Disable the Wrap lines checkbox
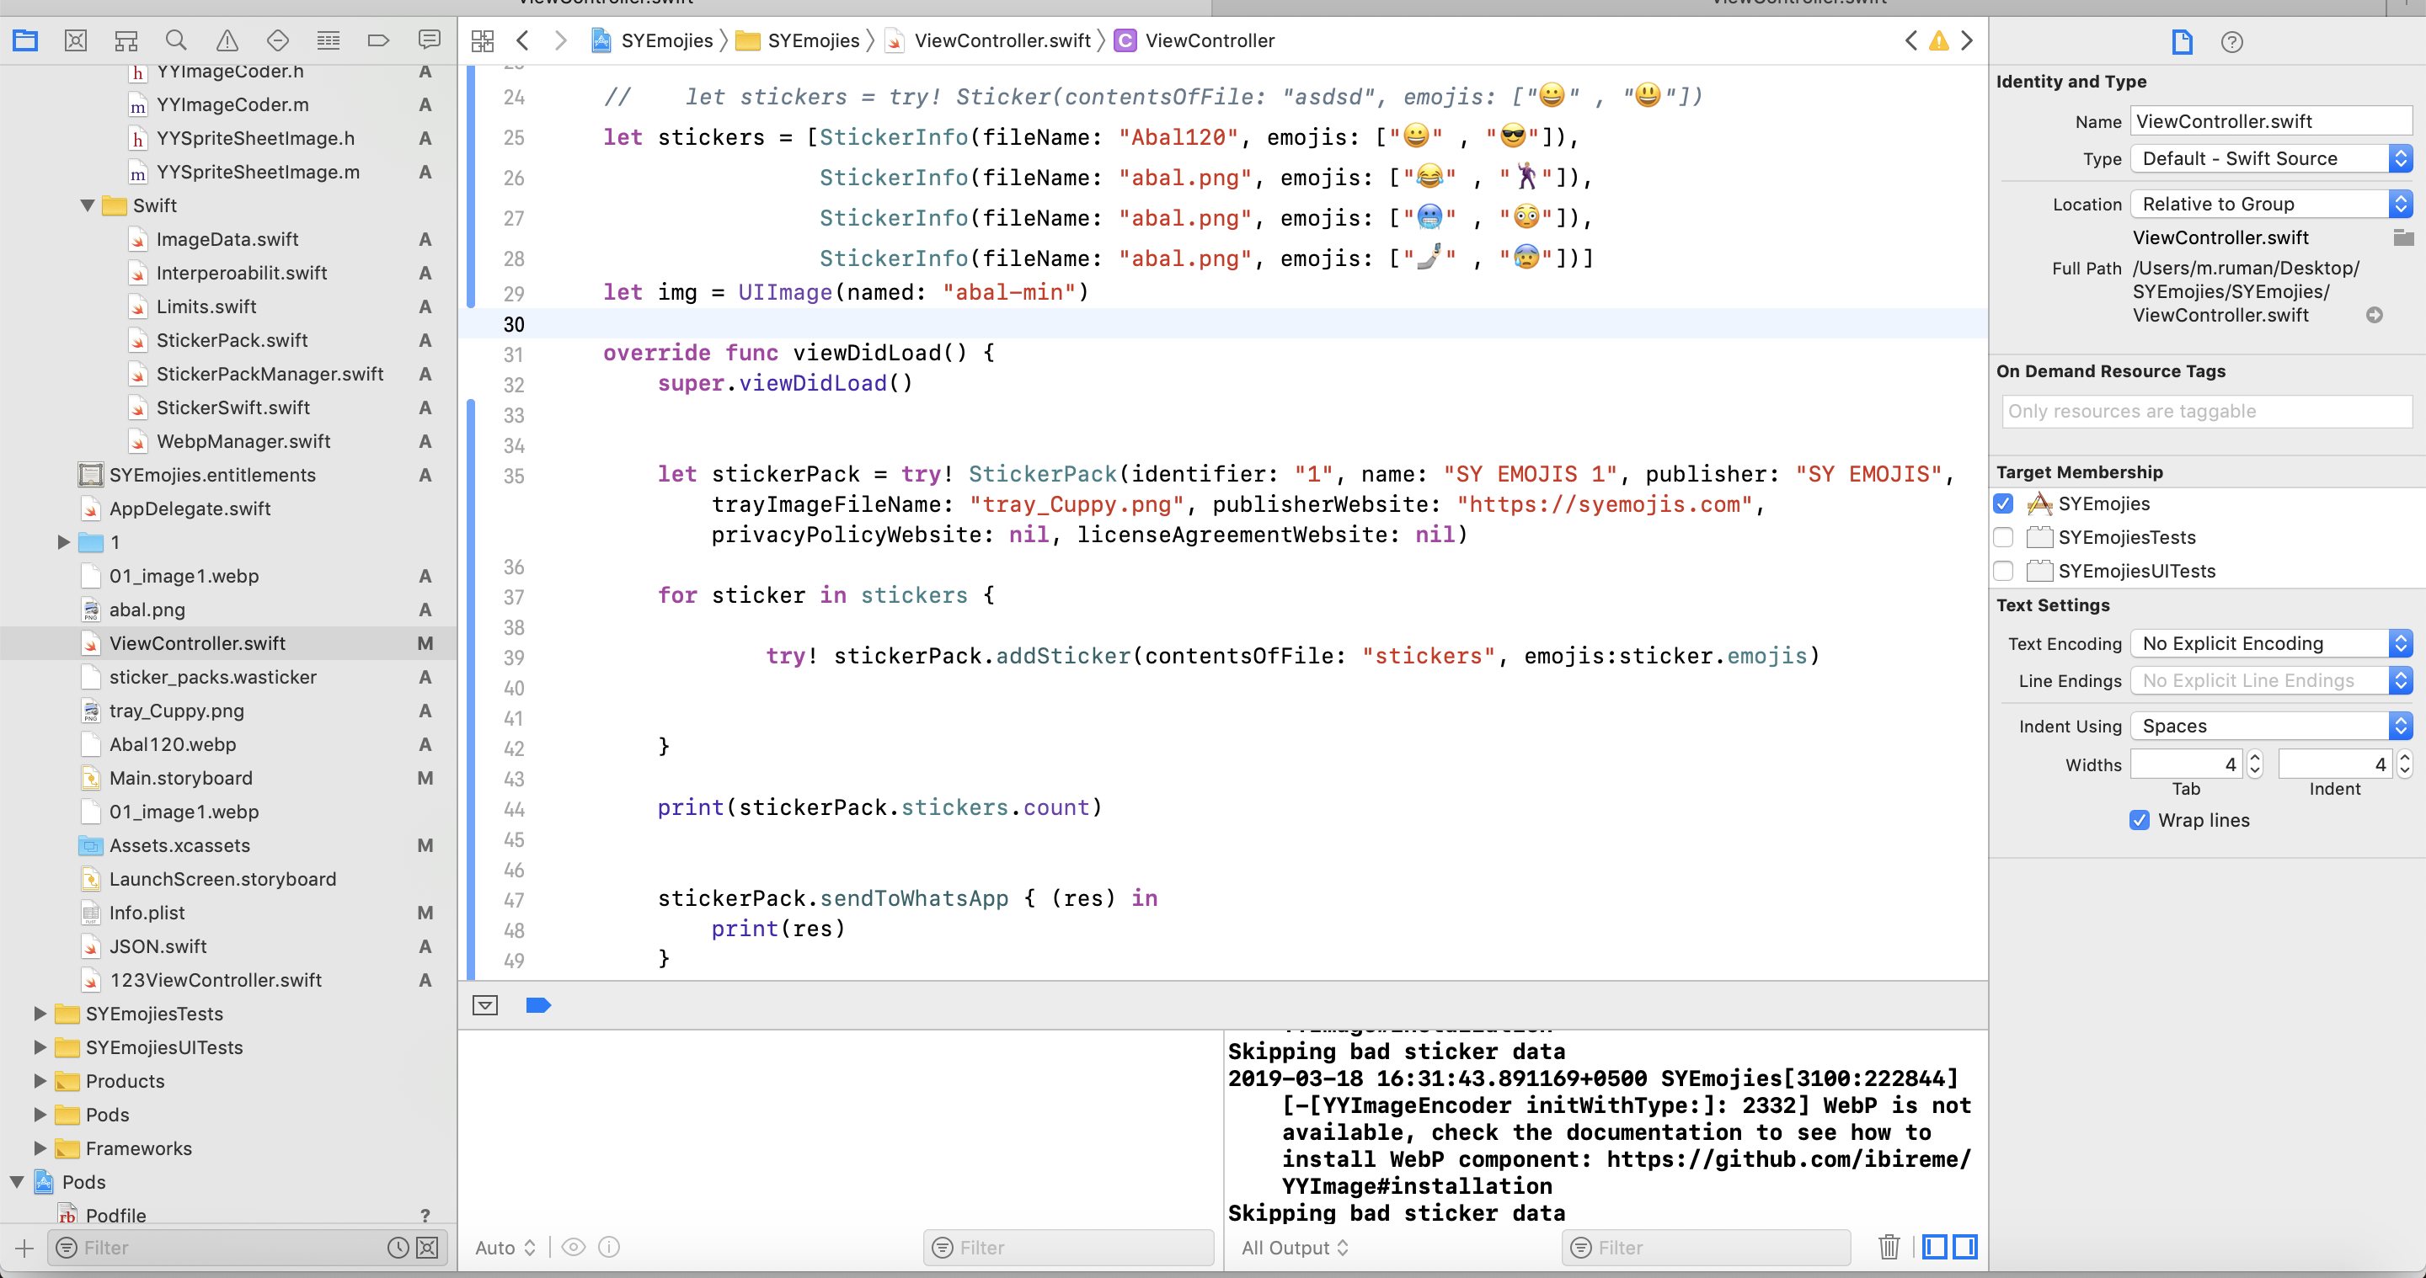Image resolution: width=2426 pixels, height=1278 pixels. 2139,821
